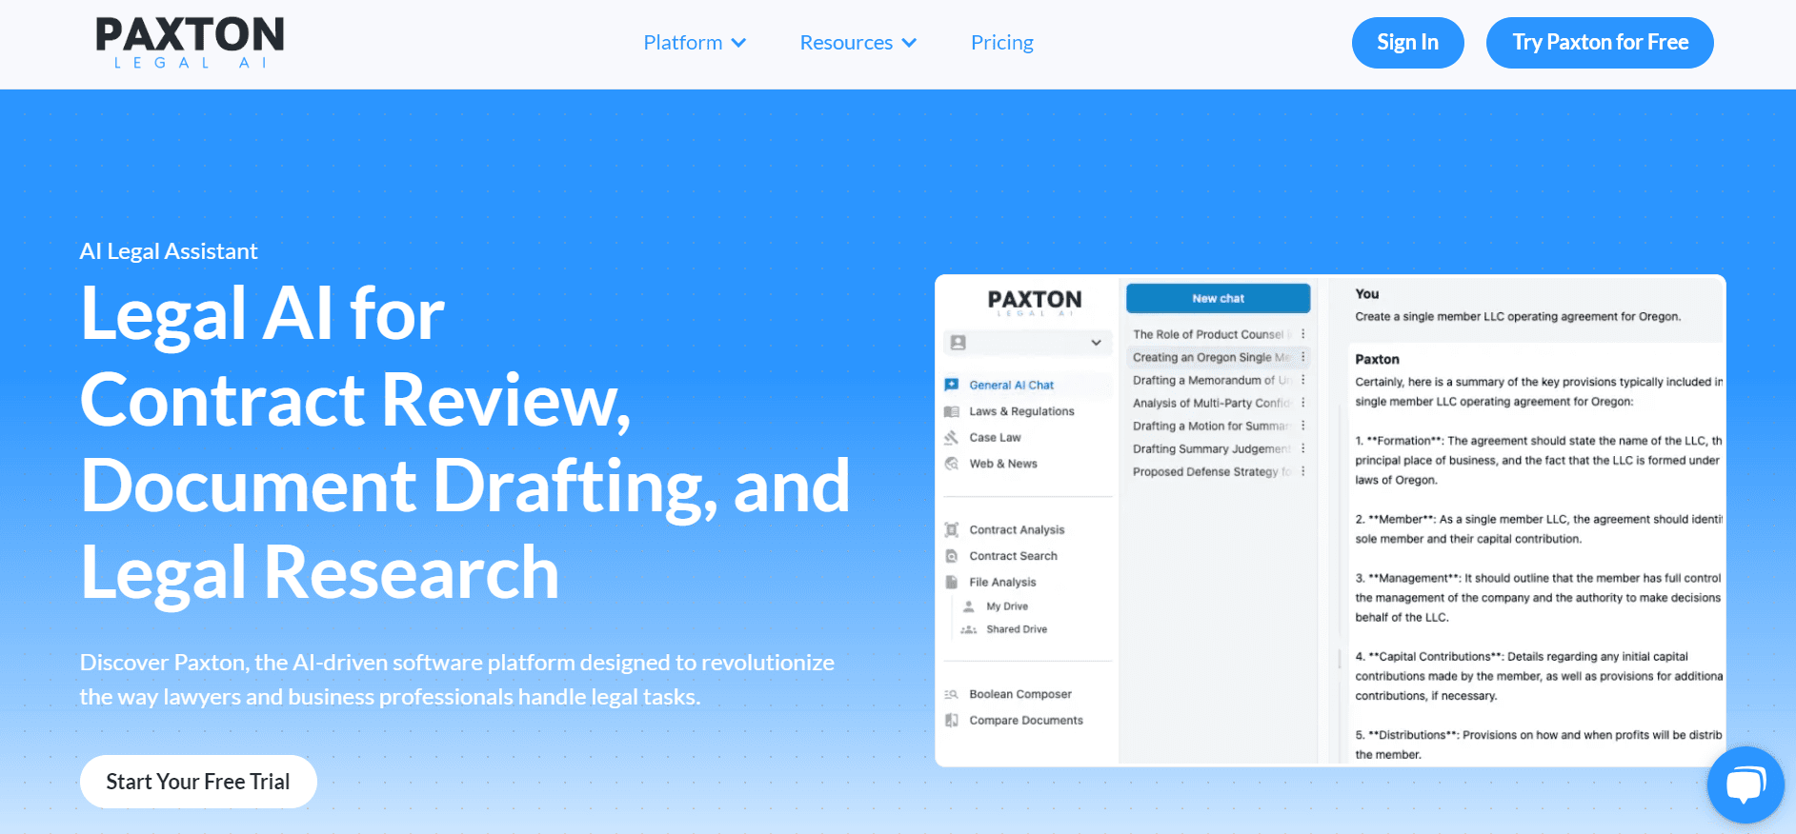The image size is (1796, 834).
Task: Select Case Law label
Action: 995,438
